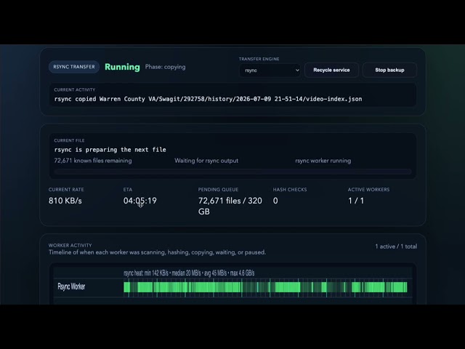Click the Current Rate 810 KB/s value
The width and height of the screenshot is (465, 349).
[65, 201]
